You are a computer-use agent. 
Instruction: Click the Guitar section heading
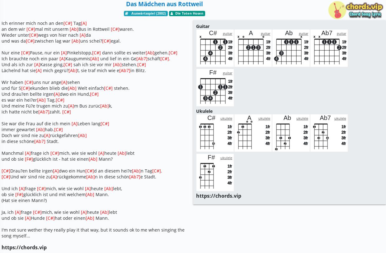(203, 26)
